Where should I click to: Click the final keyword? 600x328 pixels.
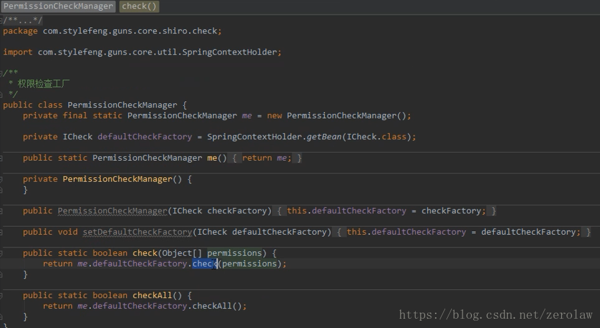[x=75, y=115]
